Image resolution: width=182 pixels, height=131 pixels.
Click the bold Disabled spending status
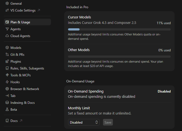164,91
